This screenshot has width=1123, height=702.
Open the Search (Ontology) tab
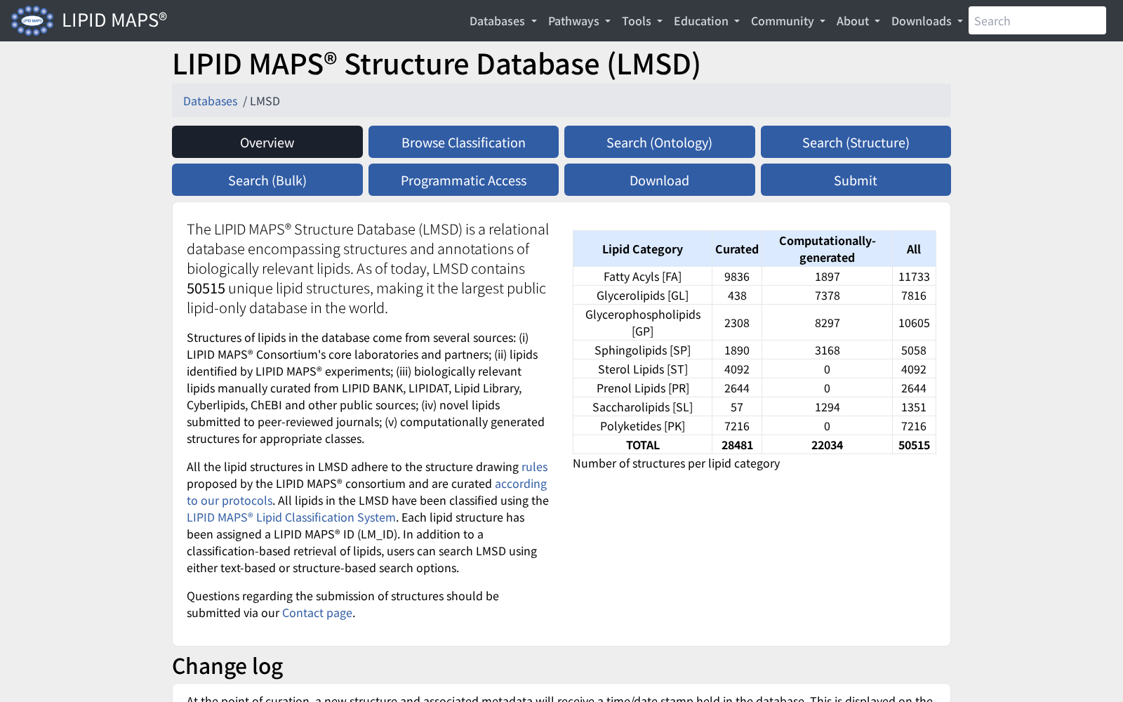point(659,142)
